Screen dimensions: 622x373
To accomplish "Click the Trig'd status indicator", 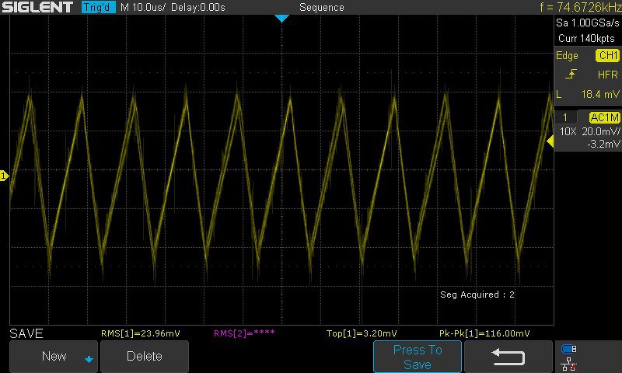I will pyautogui.click(x=99, y=7).
